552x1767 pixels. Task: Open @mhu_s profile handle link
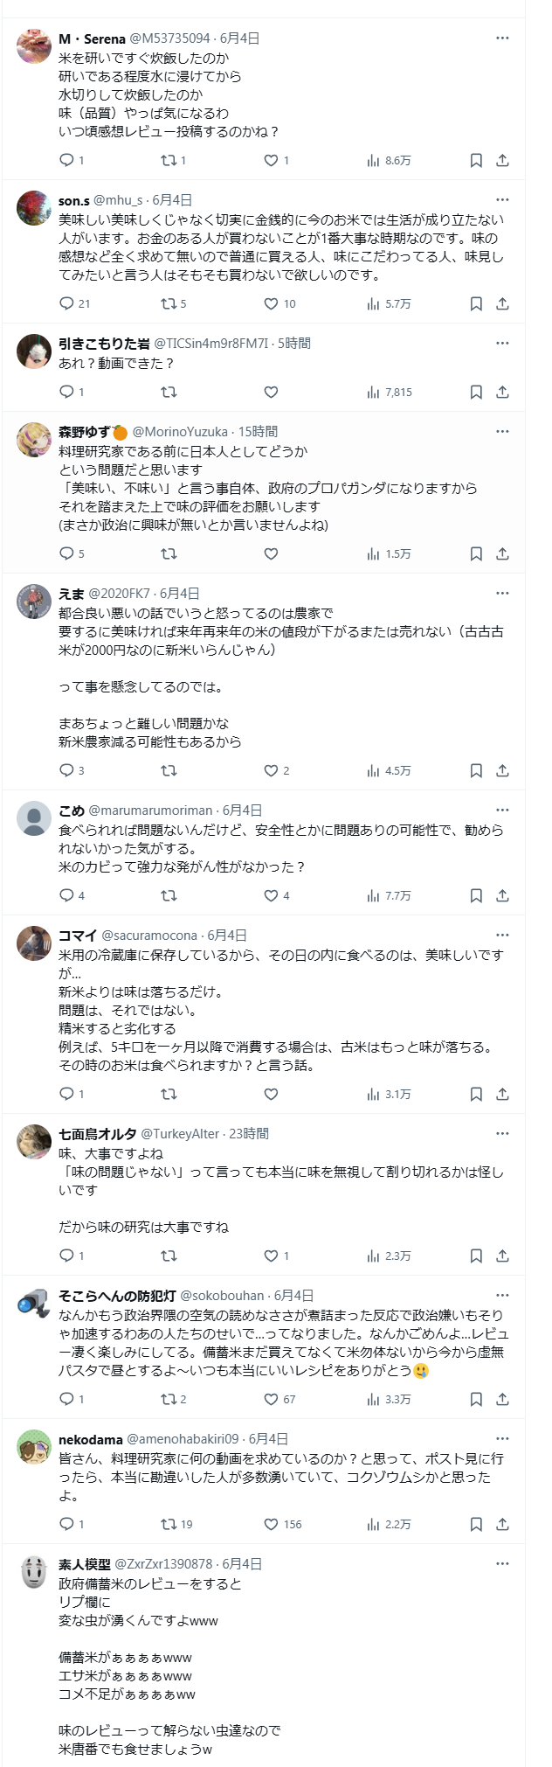pyautogui.click(x=119, y=200)
